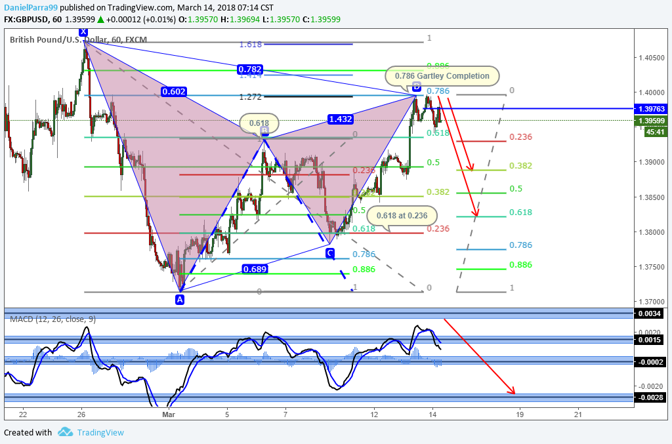Open the TradingView link in the footer
This screenshot has width=672, height=444.
[100, 432]
